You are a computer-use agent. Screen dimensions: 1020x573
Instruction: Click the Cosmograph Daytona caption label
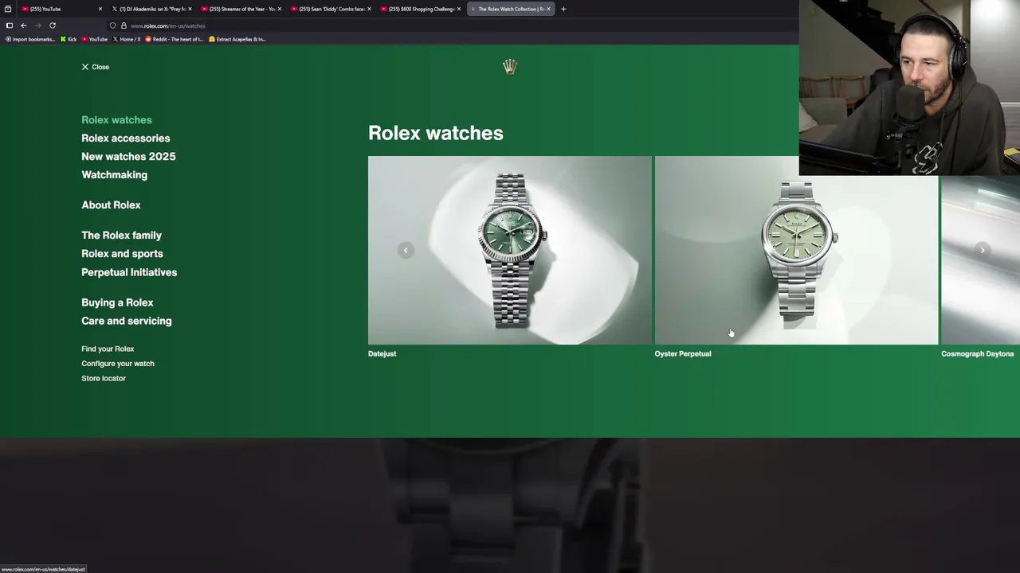click(978, 353)
